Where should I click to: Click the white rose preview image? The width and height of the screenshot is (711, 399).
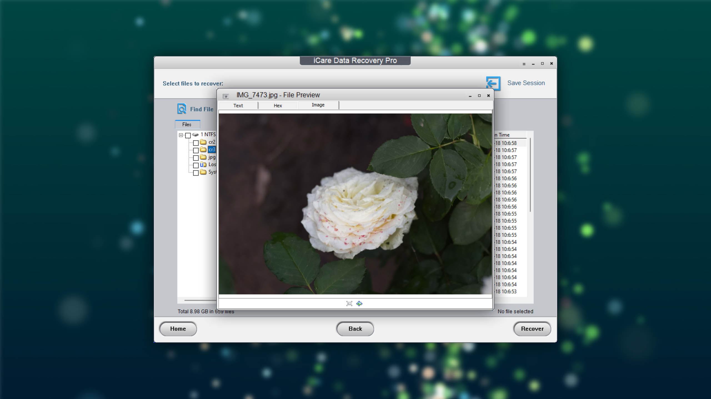coord(355,204)
